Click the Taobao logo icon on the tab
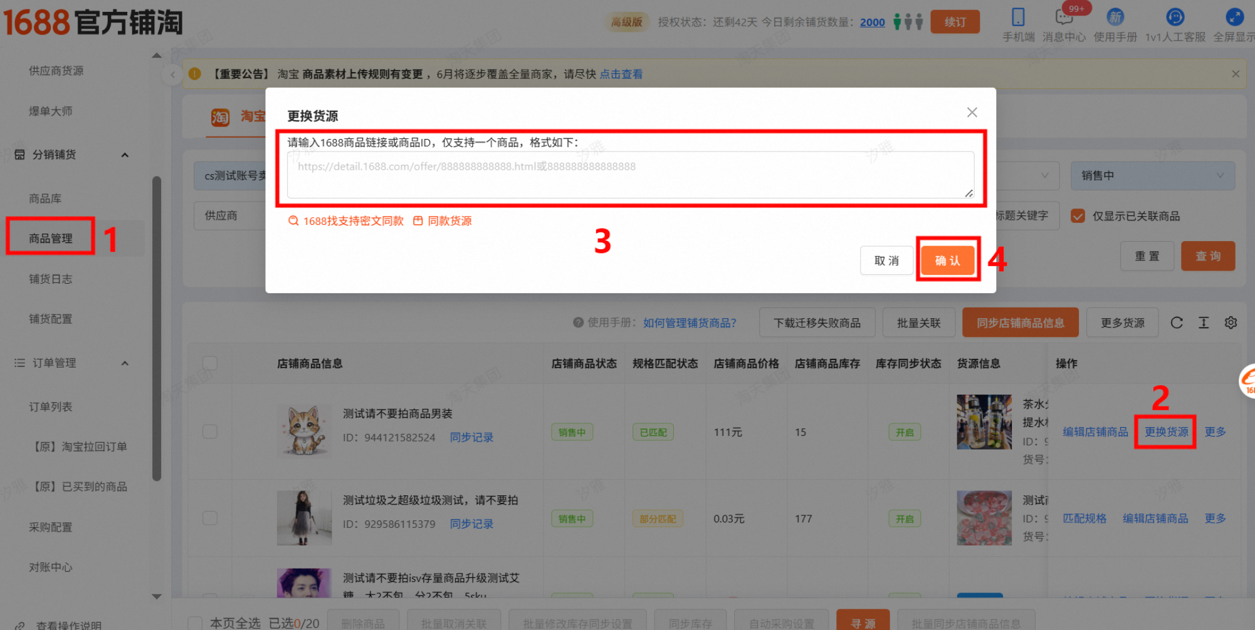The image size is (1255, 630). click(220, 117)
